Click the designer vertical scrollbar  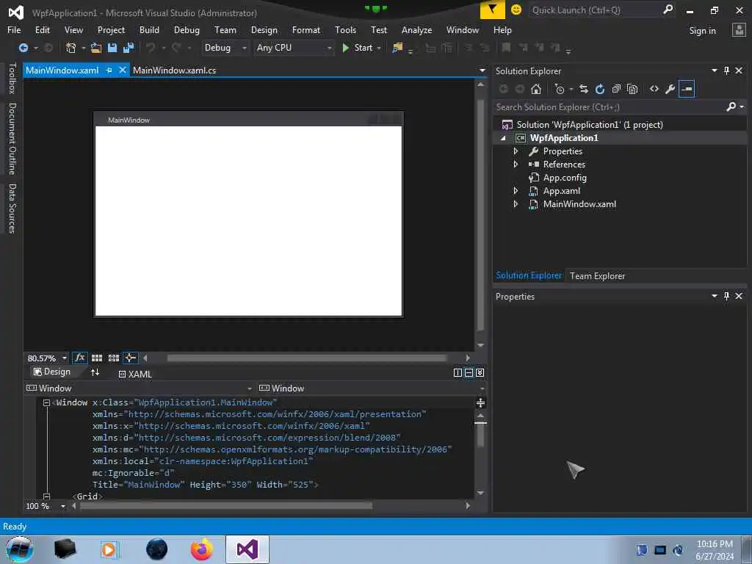[x=480, y=215]
